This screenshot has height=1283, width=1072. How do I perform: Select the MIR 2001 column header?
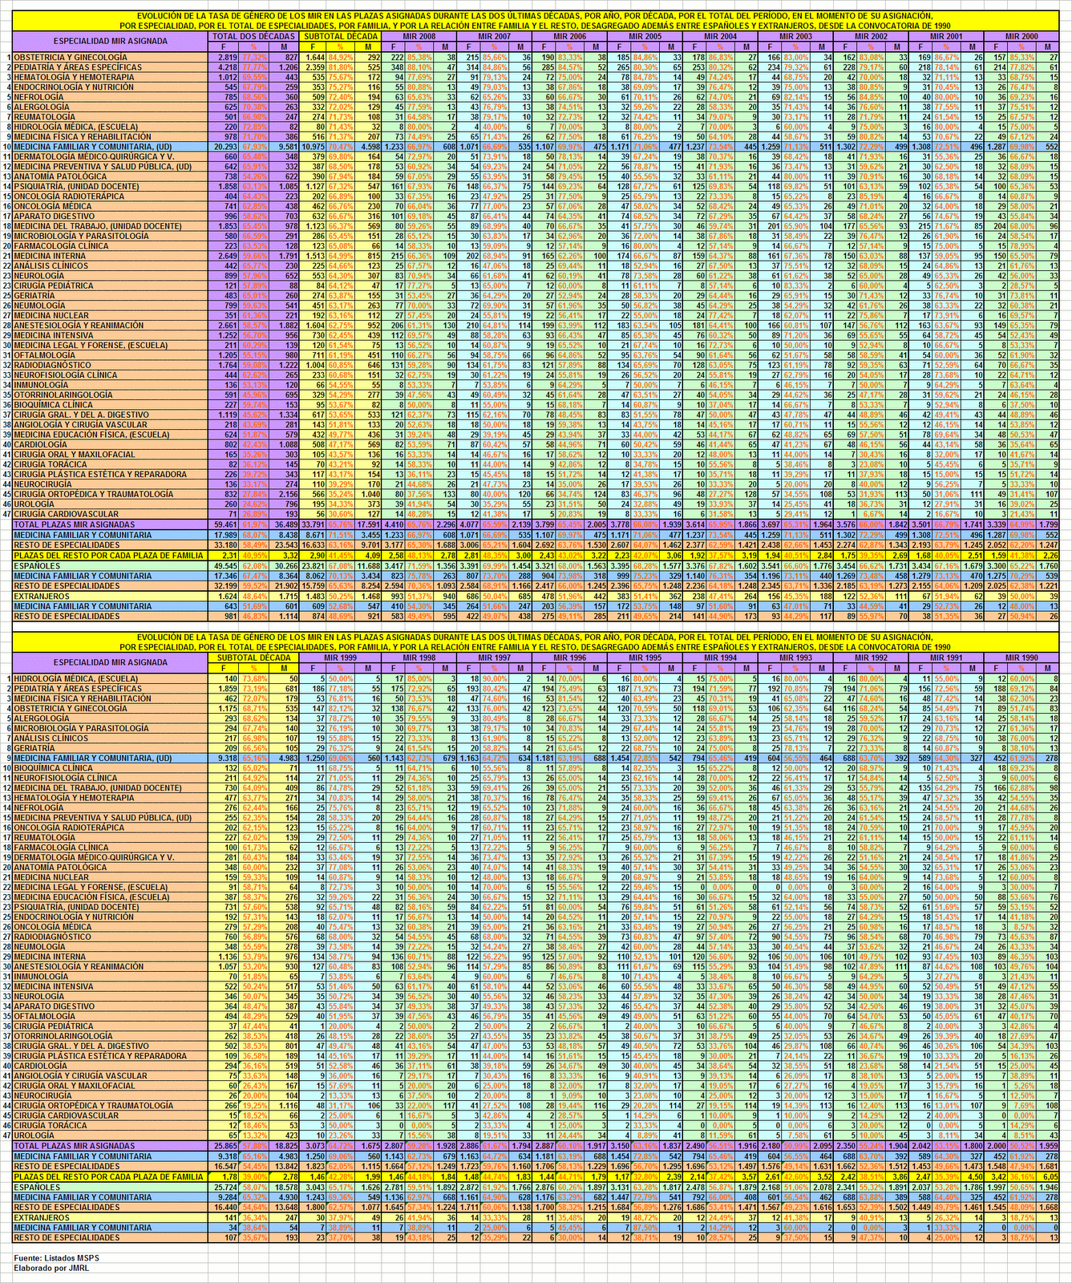point(948,36)
